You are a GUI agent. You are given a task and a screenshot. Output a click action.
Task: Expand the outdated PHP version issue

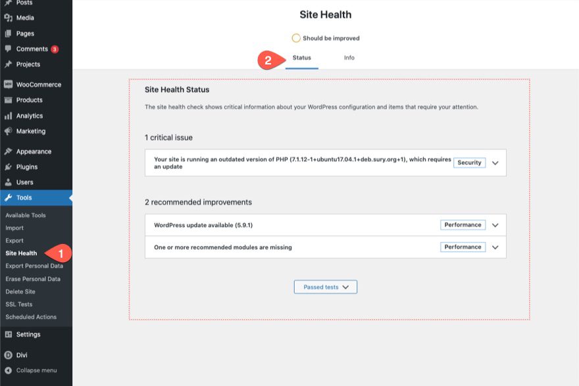[x=495, y=162]
